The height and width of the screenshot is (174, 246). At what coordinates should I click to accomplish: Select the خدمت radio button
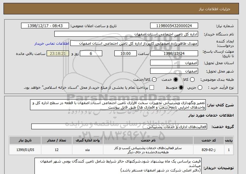(176, 79)
